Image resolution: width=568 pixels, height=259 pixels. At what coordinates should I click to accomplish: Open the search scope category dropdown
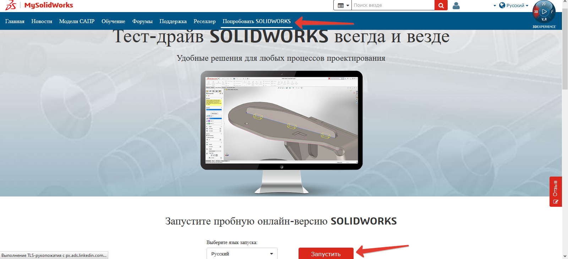[343, 5]
